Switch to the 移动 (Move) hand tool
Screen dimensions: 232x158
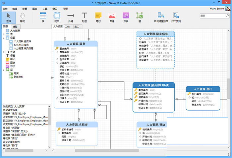click(x=23, y=18)
